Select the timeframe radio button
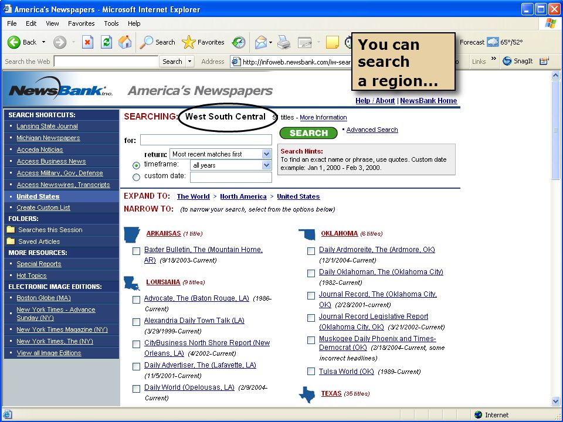Viewport: 563px width, 422px height. point(136,166)
